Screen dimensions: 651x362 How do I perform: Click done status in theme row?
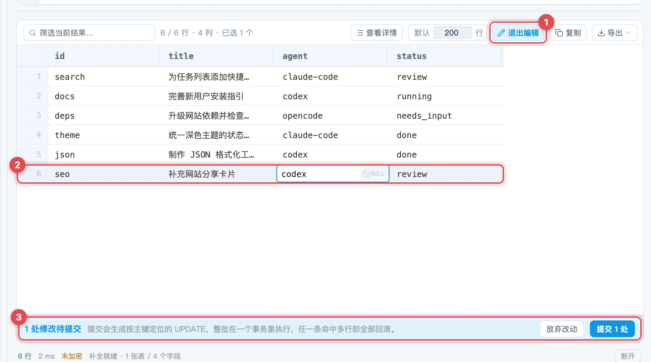[x=444, y=135]
